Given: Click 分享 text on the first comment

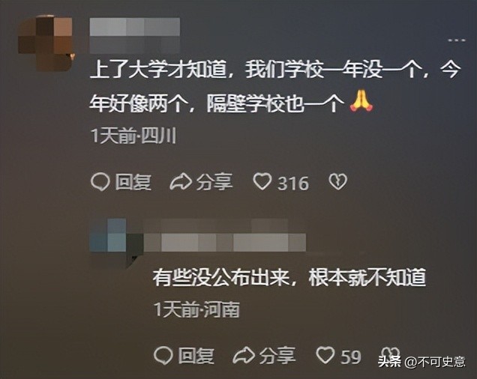Looking at the screenshot, I should point(214,182).
